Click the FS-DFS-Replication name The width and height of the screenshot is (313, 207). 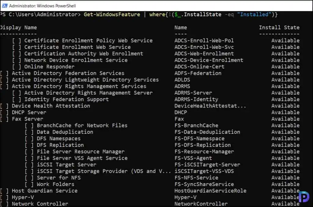click(x=203, y=145)
